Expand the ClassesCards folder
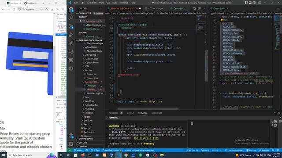Image resolution: width=282 pixels, height=158 pixels. [92, 59]
